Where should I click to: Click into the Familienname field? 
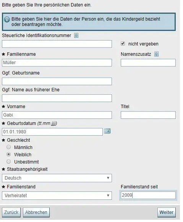click(57, 63)
